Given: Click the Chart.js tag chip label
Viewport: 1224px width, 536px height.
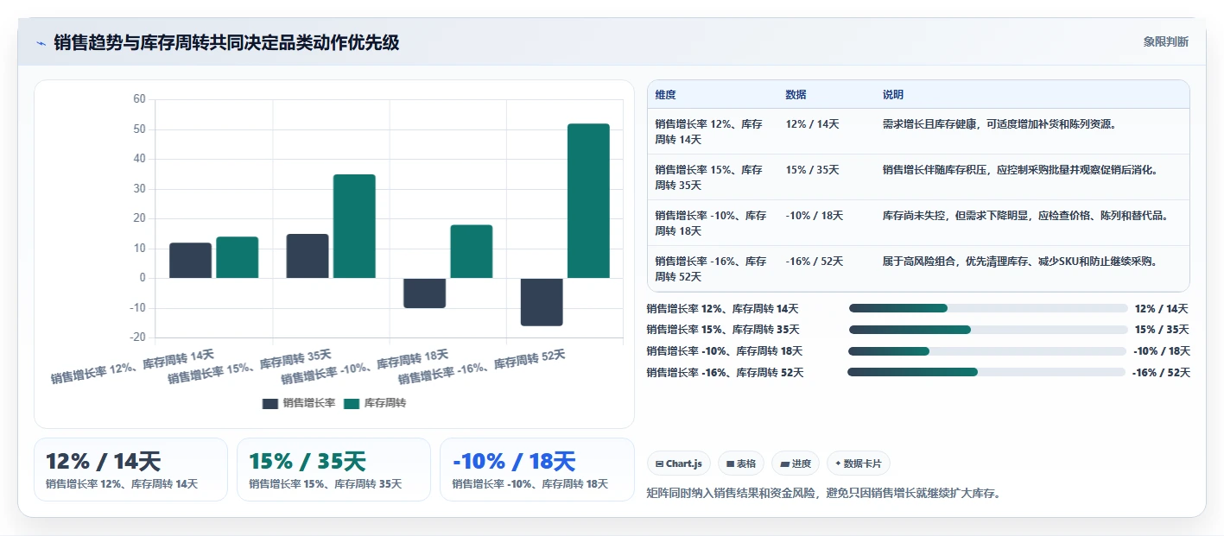Looking at the screenshot, I should tap(684, 463).
